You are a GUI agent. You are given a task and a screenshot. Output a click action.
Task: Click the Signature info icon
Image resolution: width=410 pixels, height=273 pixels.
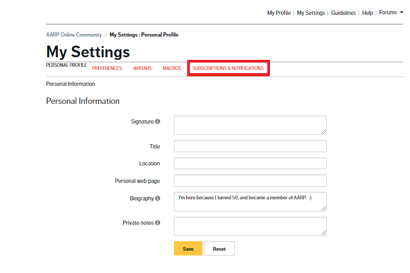point(158,121)
